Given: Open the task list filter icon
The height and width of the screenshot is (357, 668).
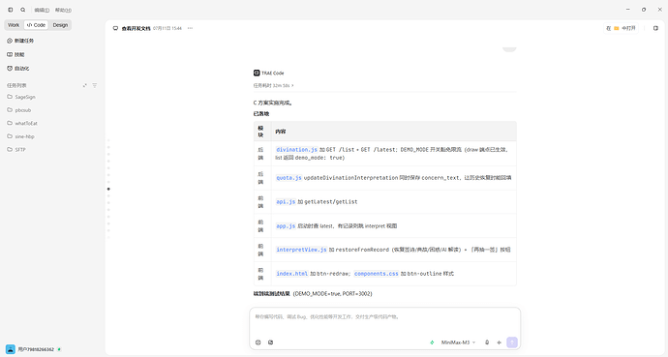Looking at the screenshot, I should [x=95, y=85].
